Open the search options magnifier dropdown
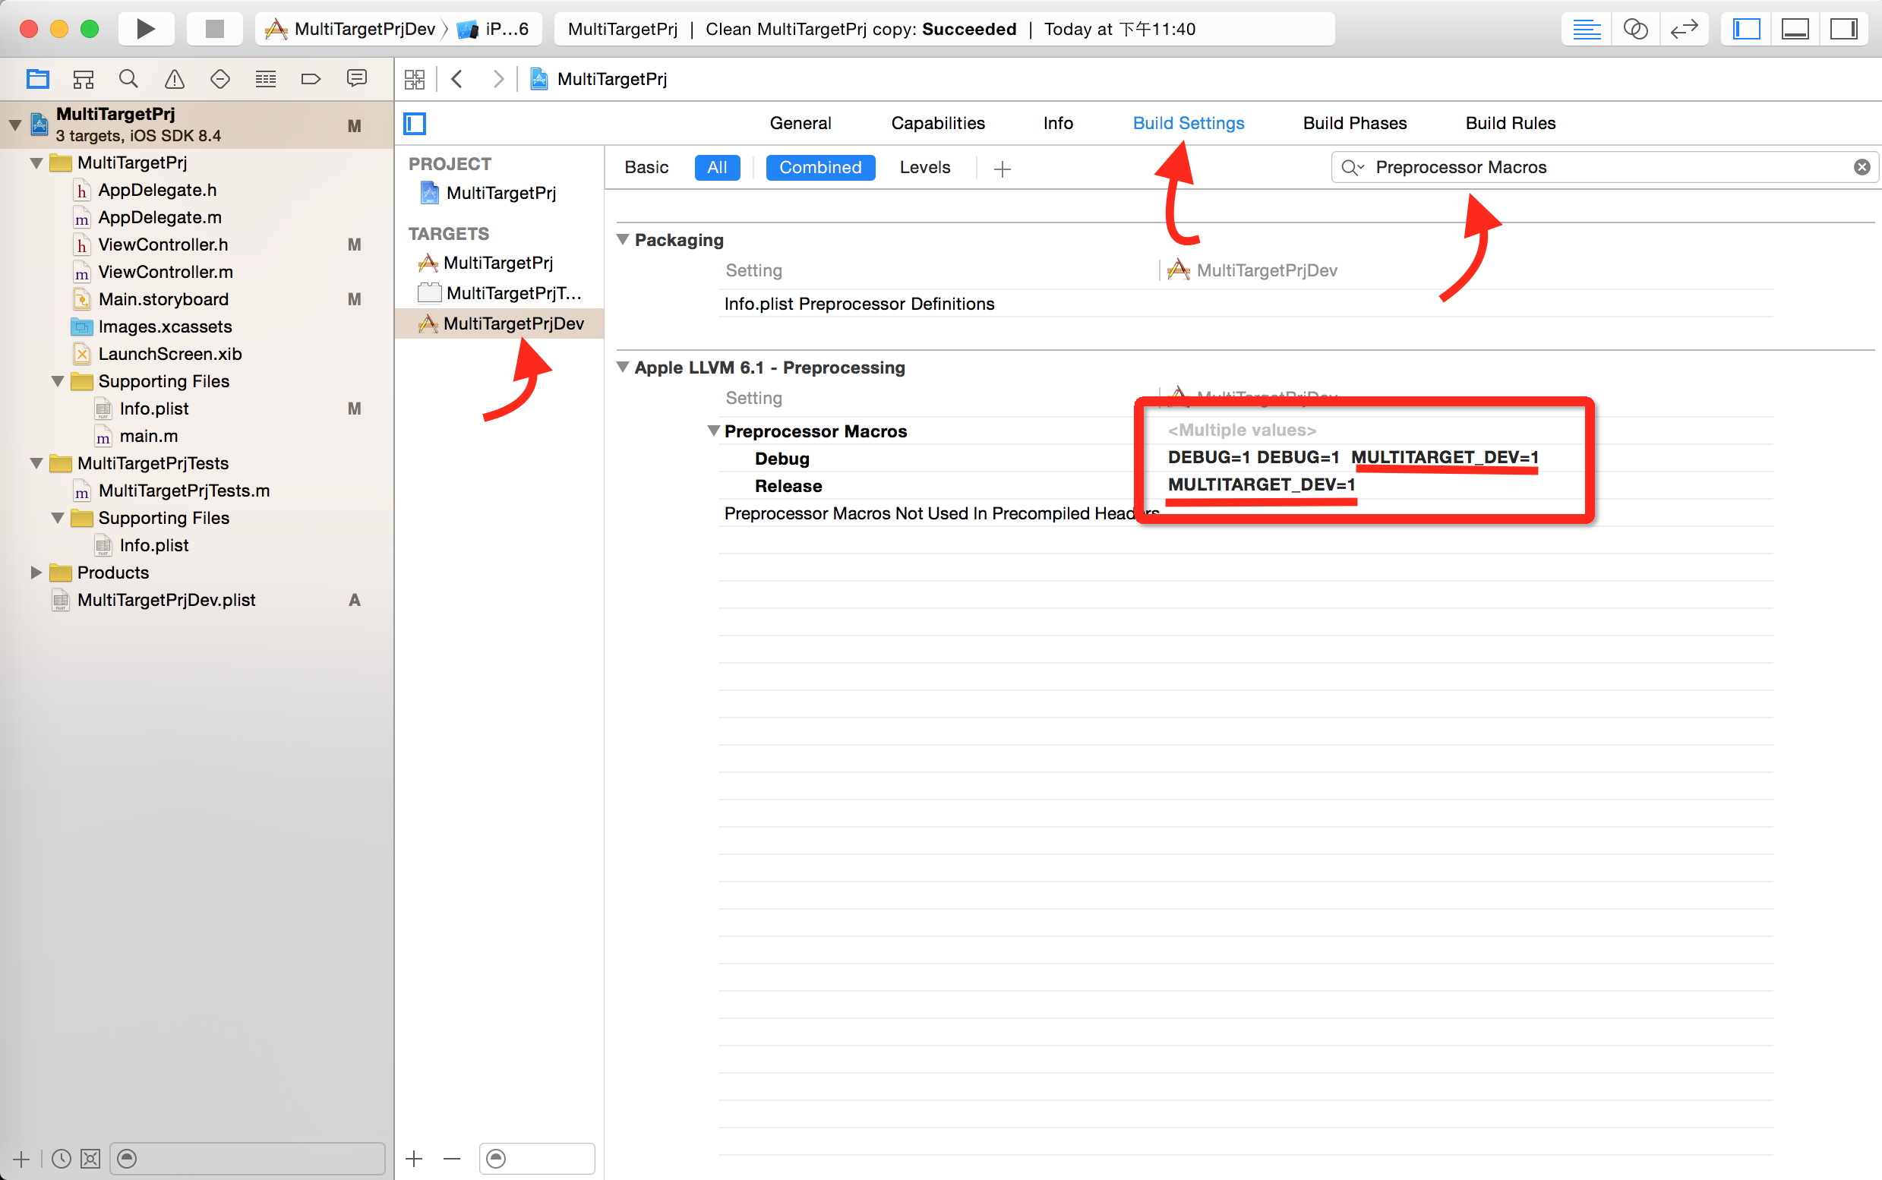Image resolution: width=1882 pixels, height=1180 pixels. coord(1353,167)
